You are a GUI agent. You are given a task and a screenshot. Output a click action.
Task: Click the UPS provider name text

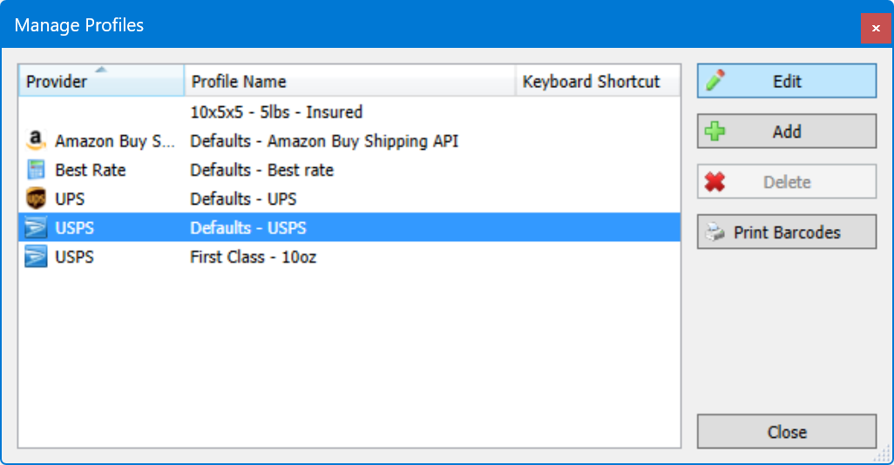pos(70,199)
